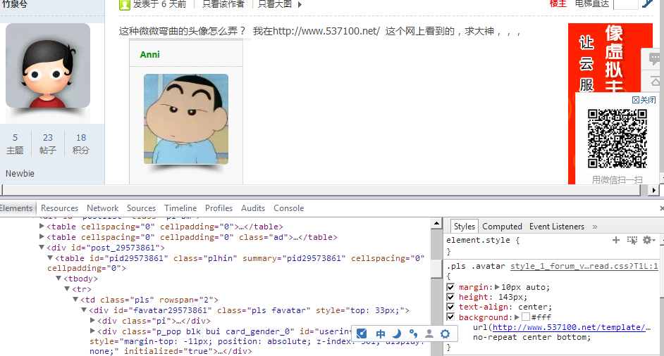This screenshot has width=664, height=356.
Task: Disable the text-align: center property
Action: click(x=450, y=307)
